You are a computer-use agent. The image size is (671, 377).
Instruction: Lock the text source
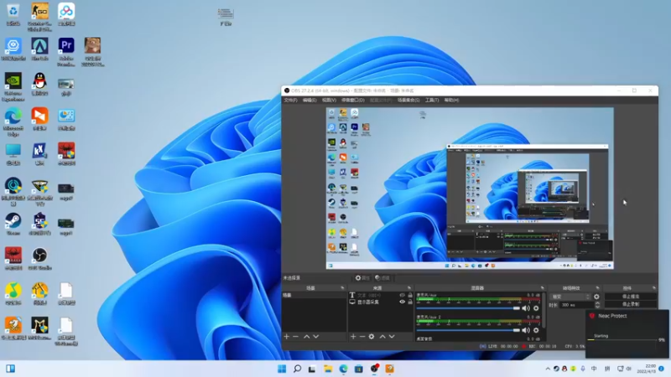tap(410, 295)
